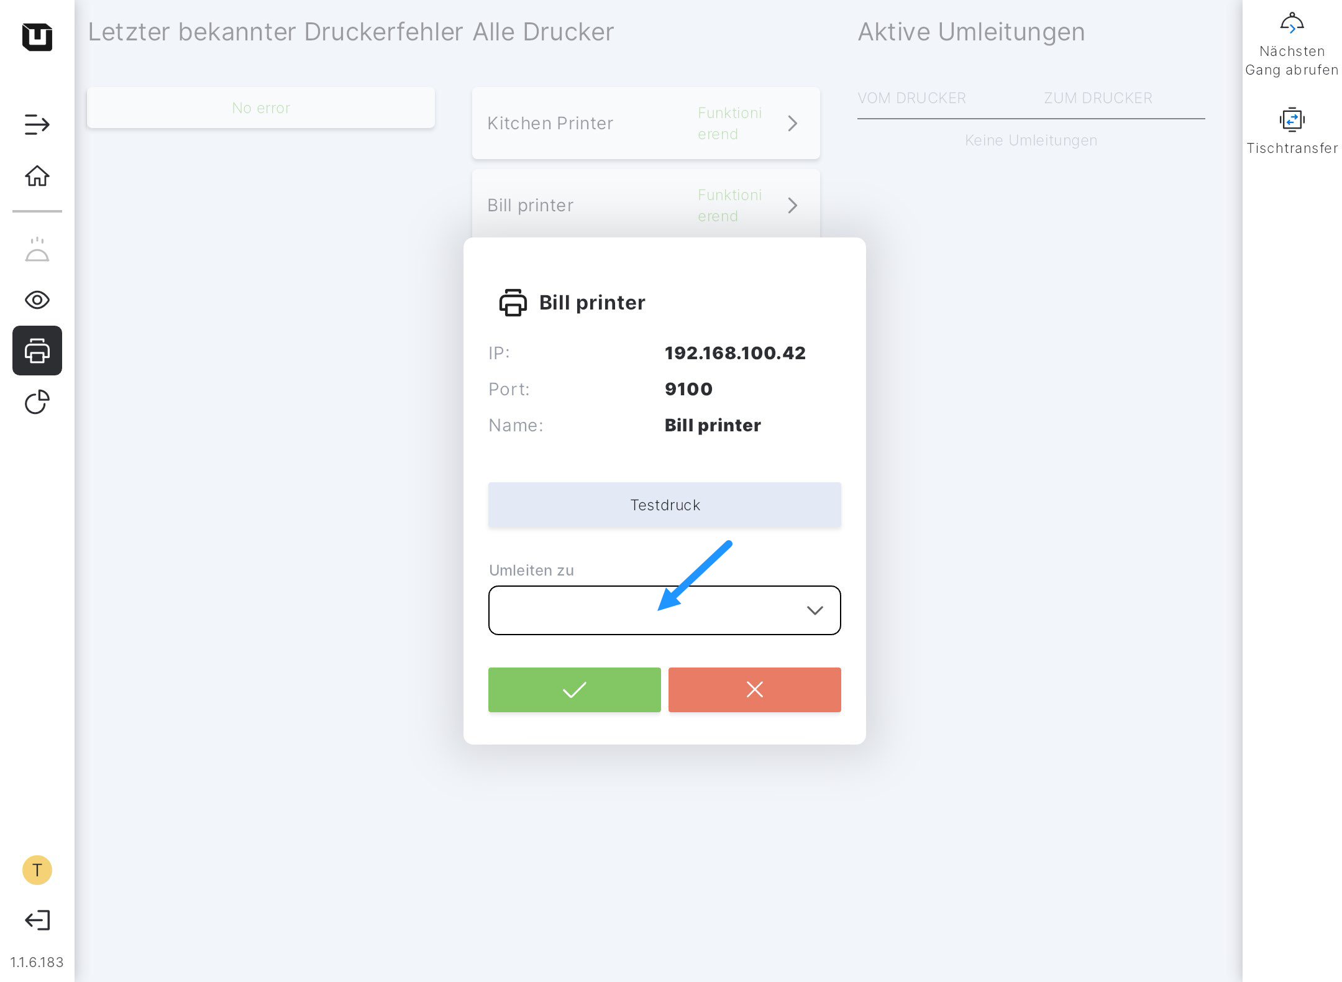The height and width of the screenshot is (982, 1342).
Task: Expand Kitchen Printer details chevron
Action: [792, 123]
